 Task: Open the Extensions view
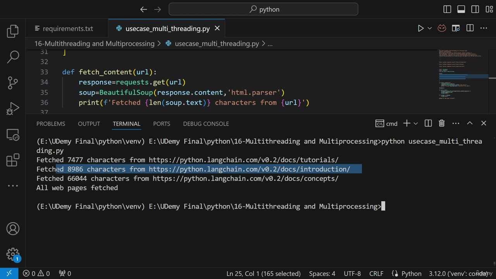(13, 160)
